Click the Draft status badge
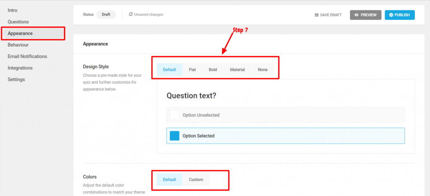The height and width of the screenshot is (196, 430). pyautogui.click(x=106, y=15)
